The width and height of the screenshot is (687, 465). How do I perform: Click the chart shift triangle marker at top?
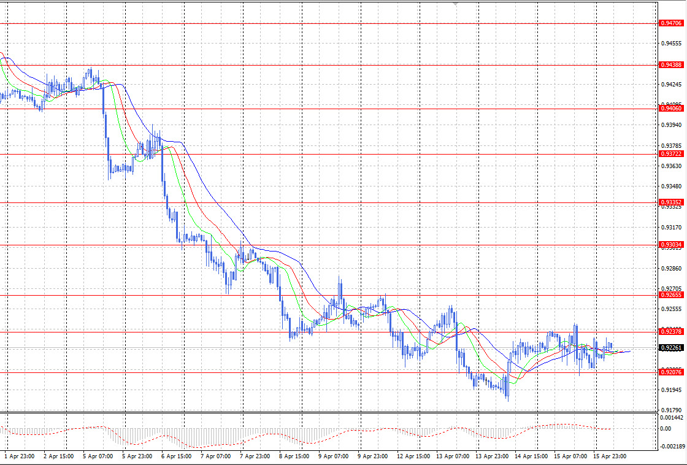click(x=456, y=4)
